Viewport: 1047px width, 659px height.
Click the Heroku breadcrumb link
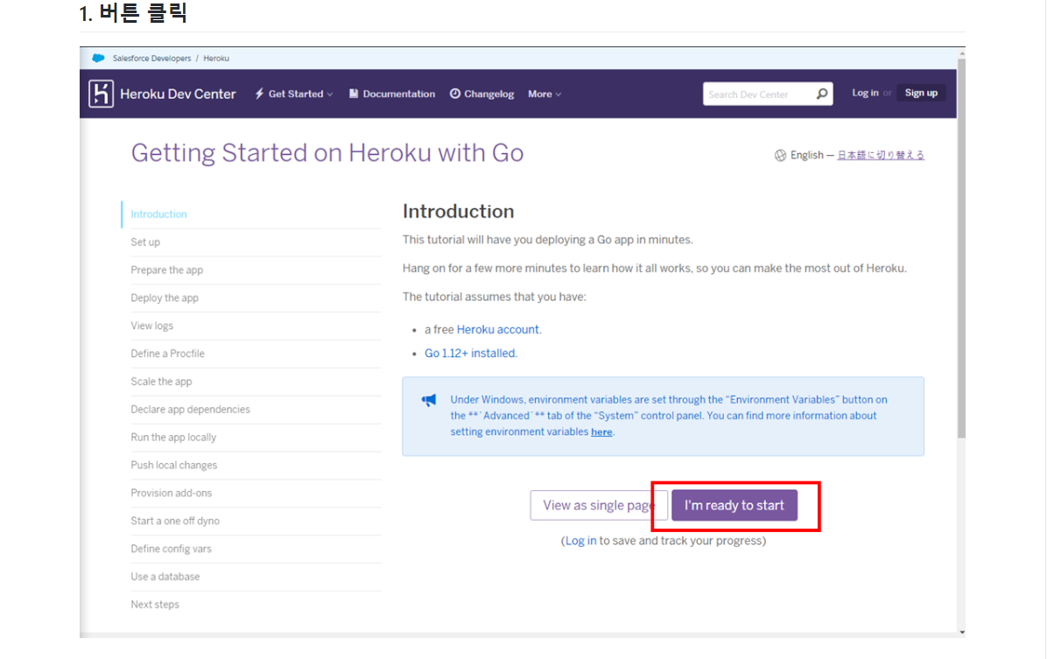(x=216, y=58)
